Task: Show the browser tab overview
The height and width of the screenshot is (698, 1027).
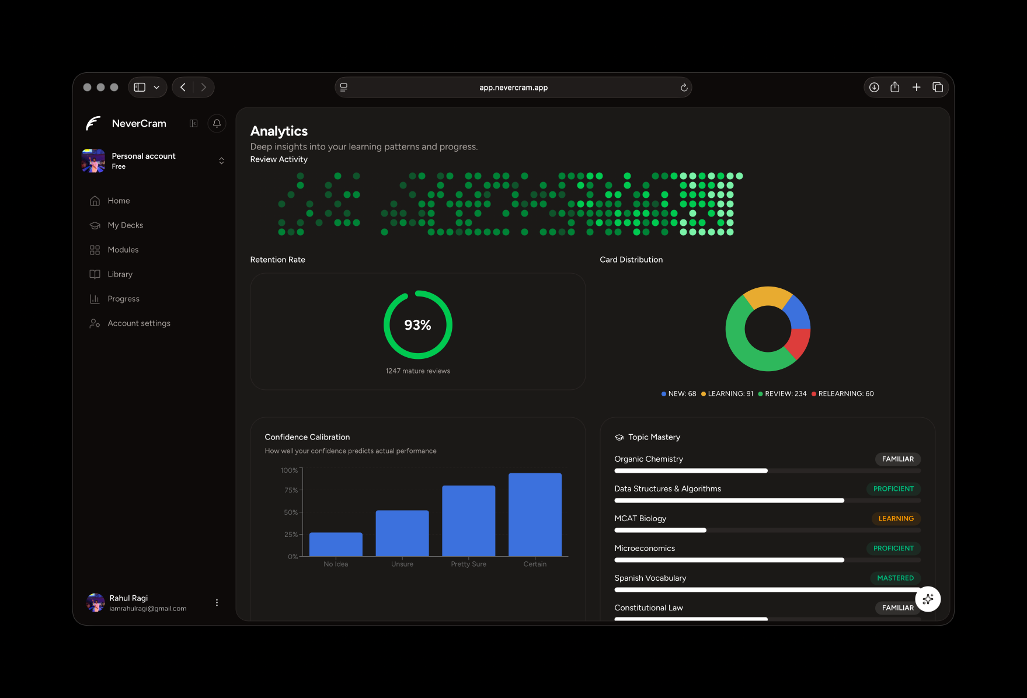Action: pyautogui.click(x=938, y=87)
